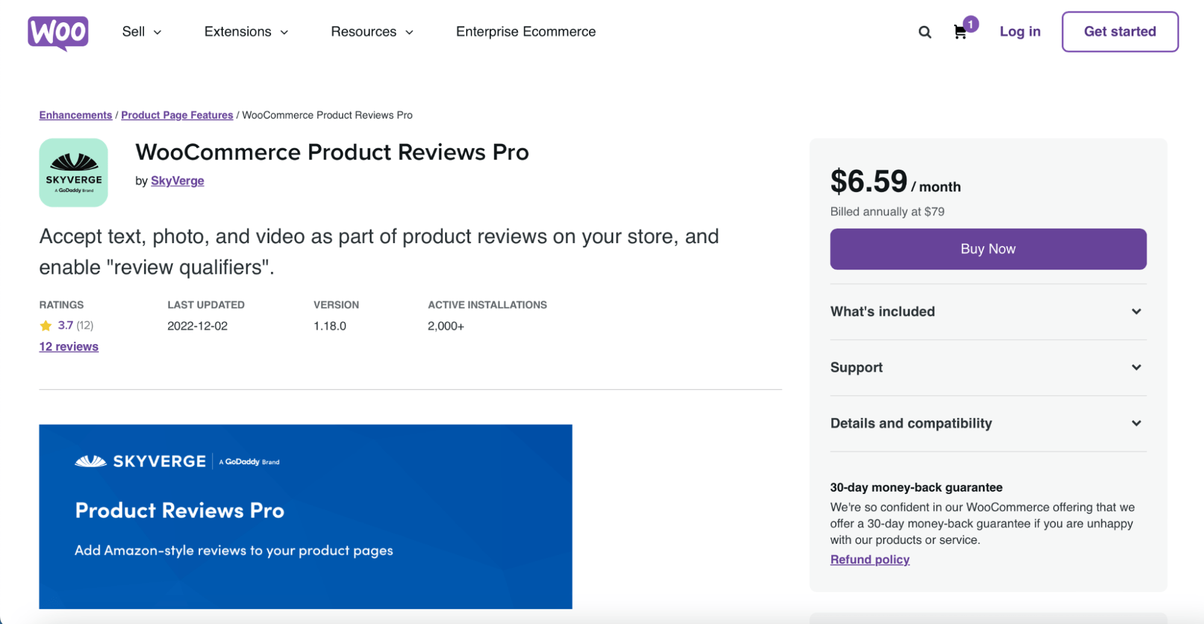This screenshot has height=624, width=1204.
Task: Expand the What's included section
Action: [x=988, y=312]
